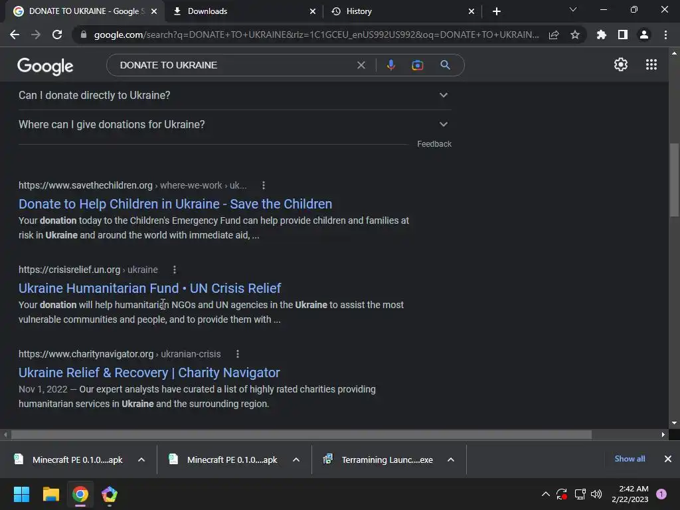Reload the current page
Viewport: 680px width, 510px height.
pos(57,35)
